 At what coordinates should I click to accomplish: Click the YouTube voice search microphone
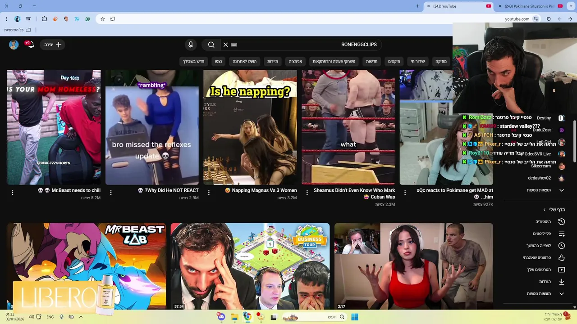tap(191, 45)
